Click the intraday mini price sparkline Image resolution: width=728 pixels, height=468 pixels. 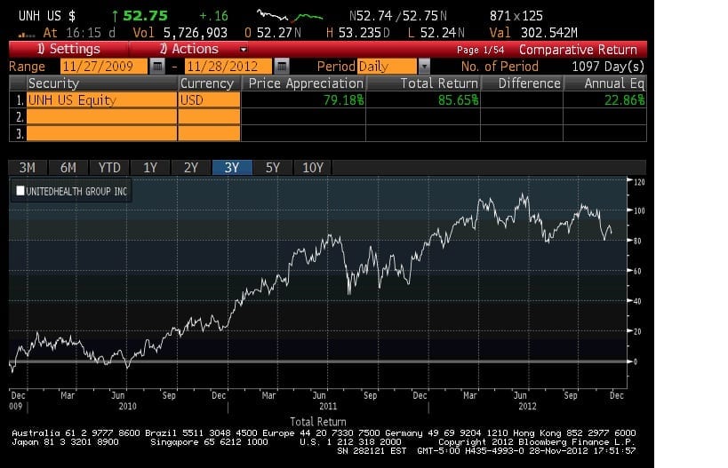(290, 16)
